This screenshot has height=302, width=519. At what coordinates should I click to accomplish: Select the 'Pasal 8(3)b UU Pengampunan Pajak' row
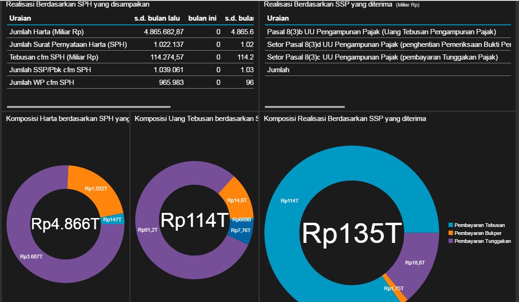(x=388, y=32)
